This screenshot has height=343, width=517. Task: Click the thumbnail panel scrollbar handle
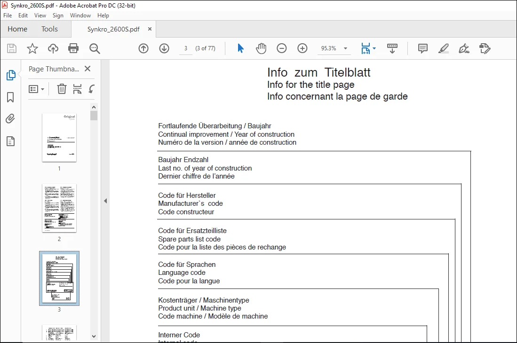(94, 116)
